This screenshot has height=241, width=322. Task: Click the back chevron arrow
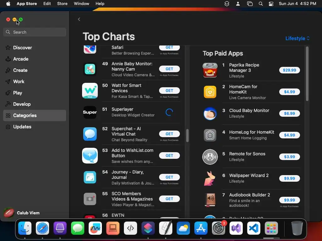click(x=79, y=19)
